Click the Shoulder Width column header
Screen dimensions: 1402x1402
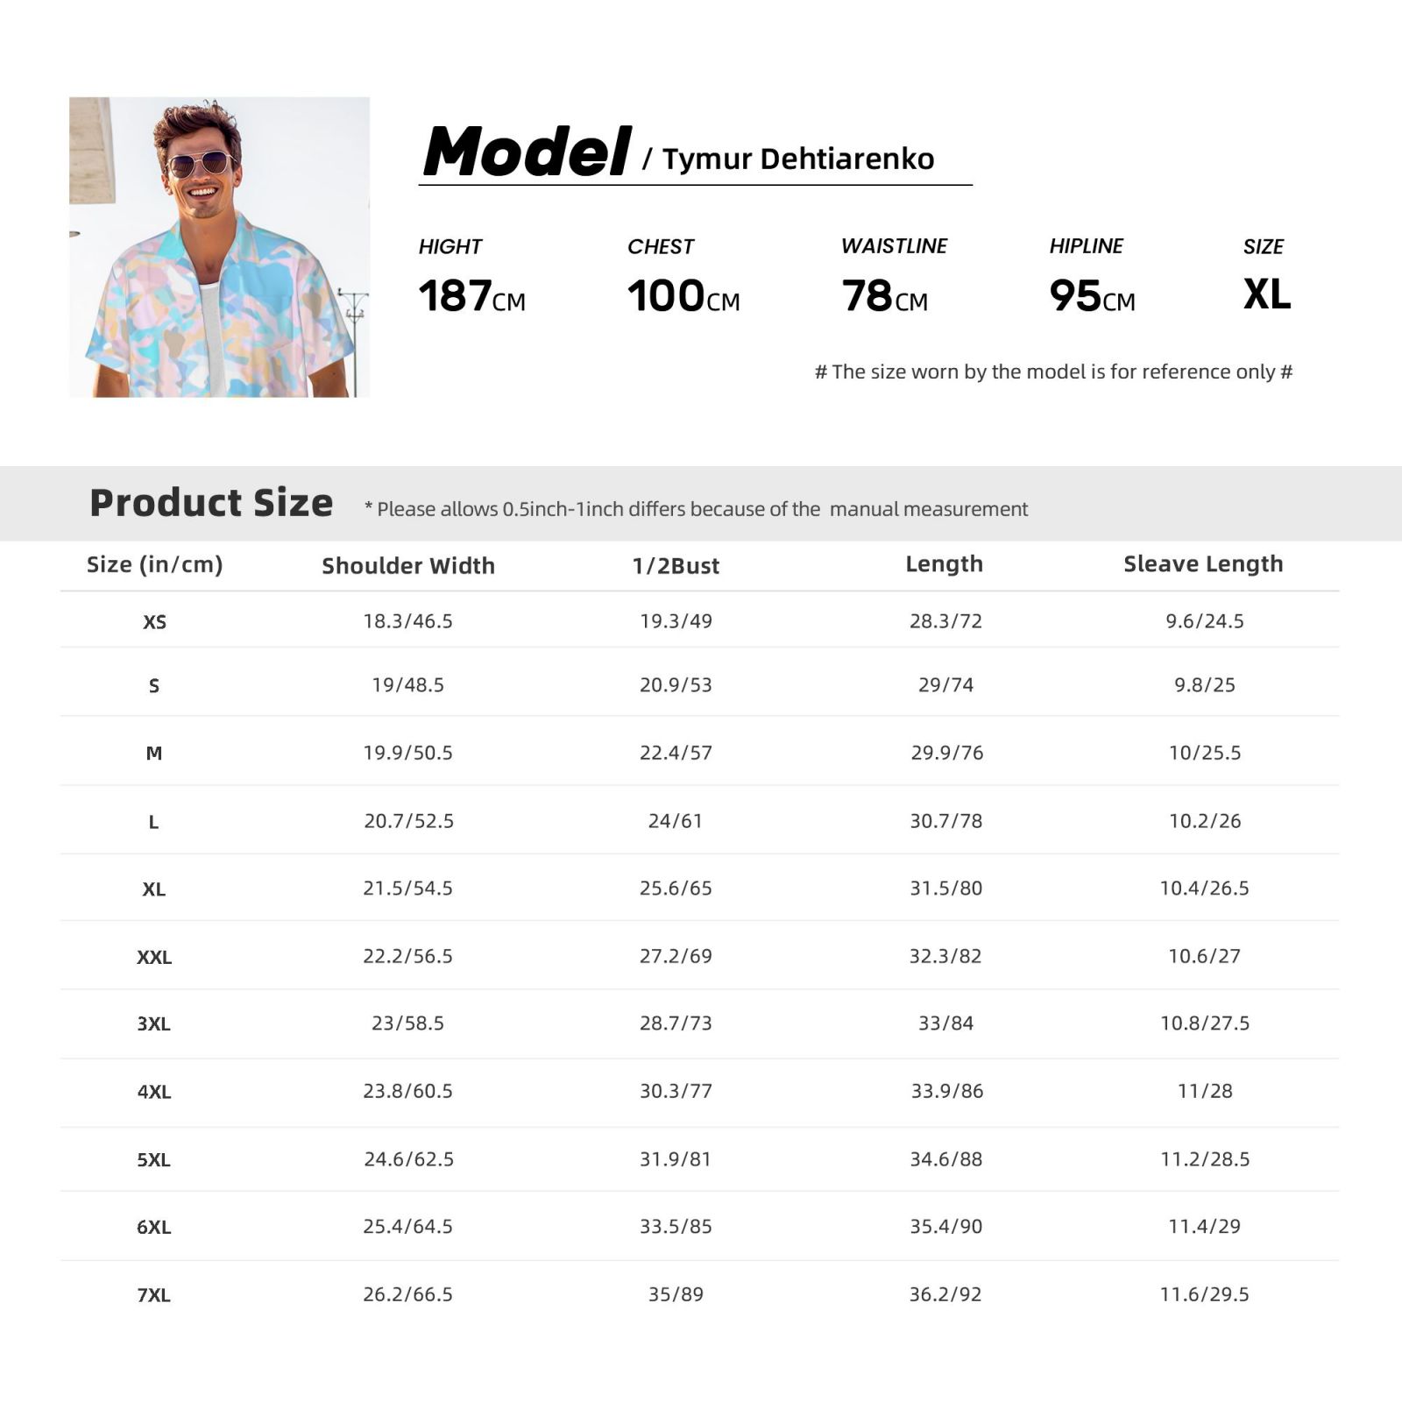(408, 566)
